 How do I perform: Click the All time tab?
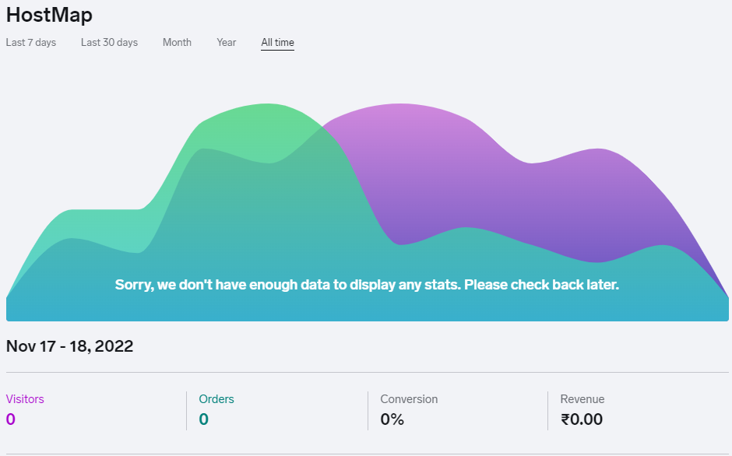click(x=277, y=43)
